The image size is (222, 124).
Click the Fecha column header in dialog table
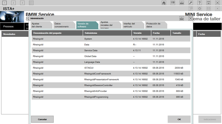[x=161, y=33]
